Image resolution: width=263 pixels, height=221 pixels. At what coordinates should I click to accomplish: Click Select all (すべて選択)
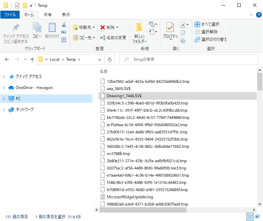207,24
